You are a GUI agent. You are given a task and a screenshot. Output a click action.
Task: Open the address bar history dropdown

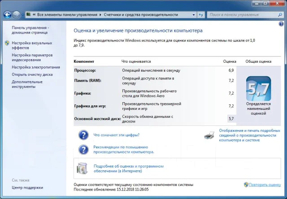click(194, 15)
